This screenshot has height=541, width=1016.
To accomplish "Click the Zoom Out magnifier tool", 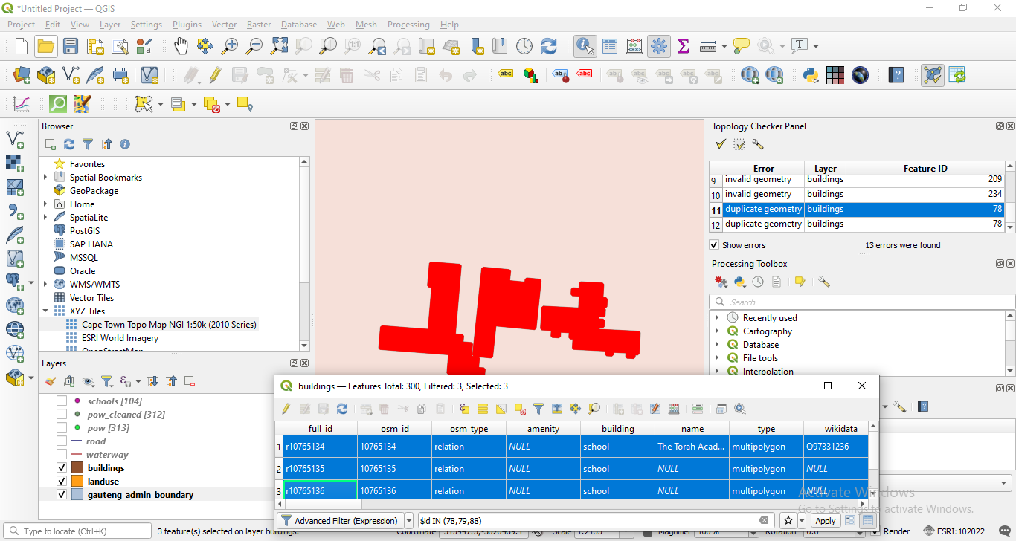I will pyautogui.click(x=254, y=46).
